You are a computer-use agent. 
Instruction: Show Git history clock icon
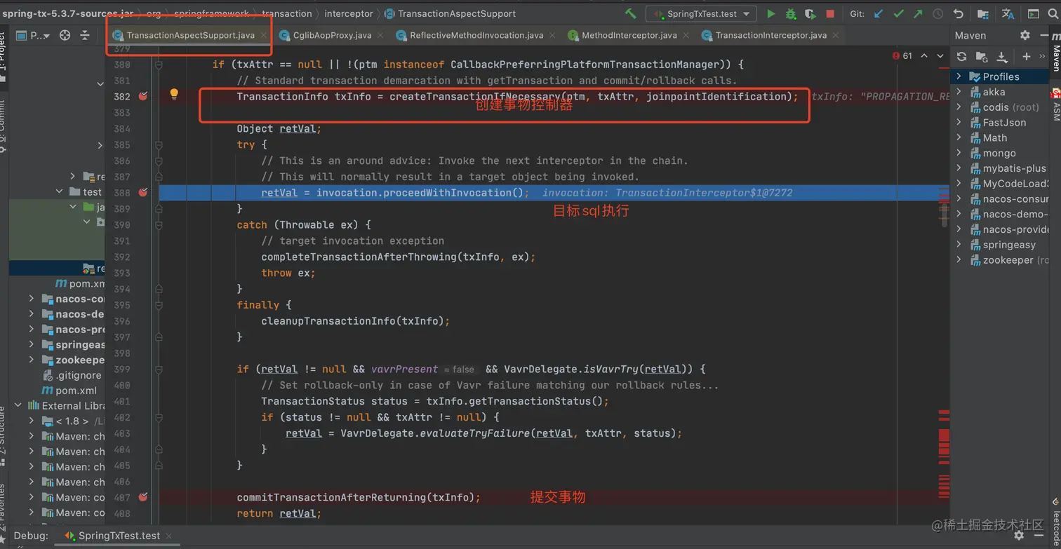point(937,13)
